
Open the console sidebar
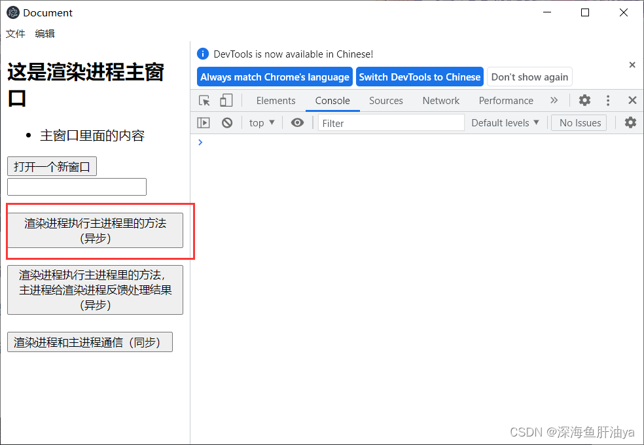tap(203, 122)
